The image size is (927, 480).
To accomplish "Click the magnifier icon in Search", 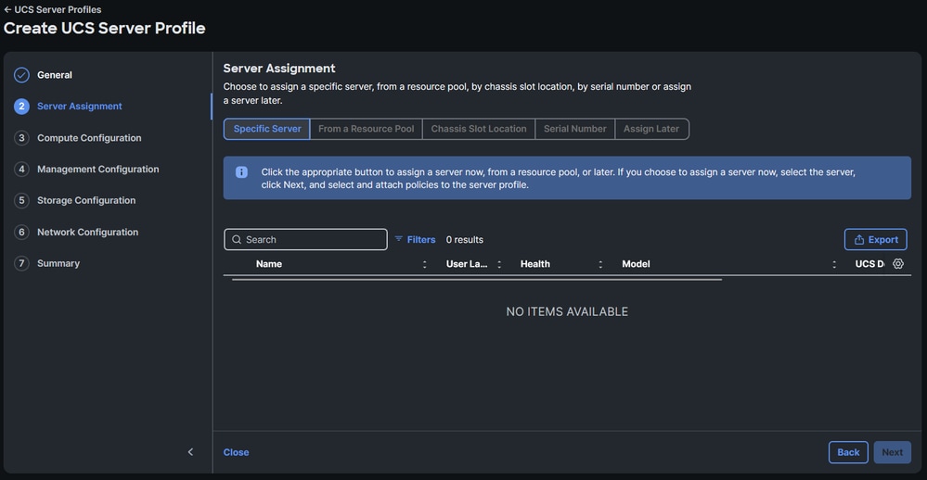I will [237, 240].
